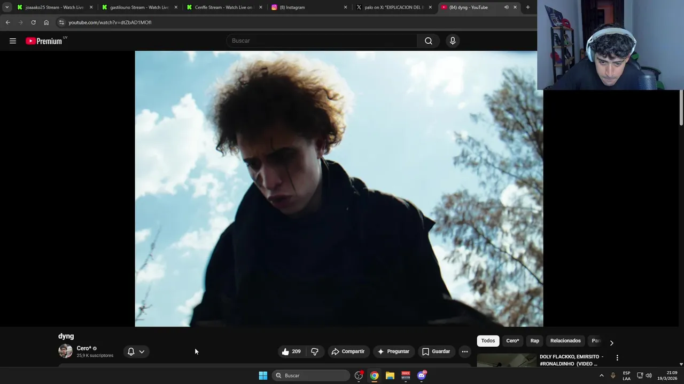Open the YouTube guide hamburger menu
The height and width of the screenshot is (384, 684).
click(13, 41)
